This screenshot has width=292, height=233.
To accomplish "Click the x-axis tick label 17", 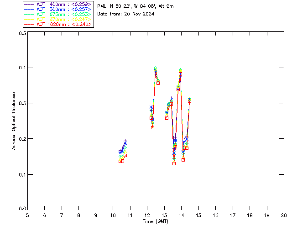I will point(233,215).
